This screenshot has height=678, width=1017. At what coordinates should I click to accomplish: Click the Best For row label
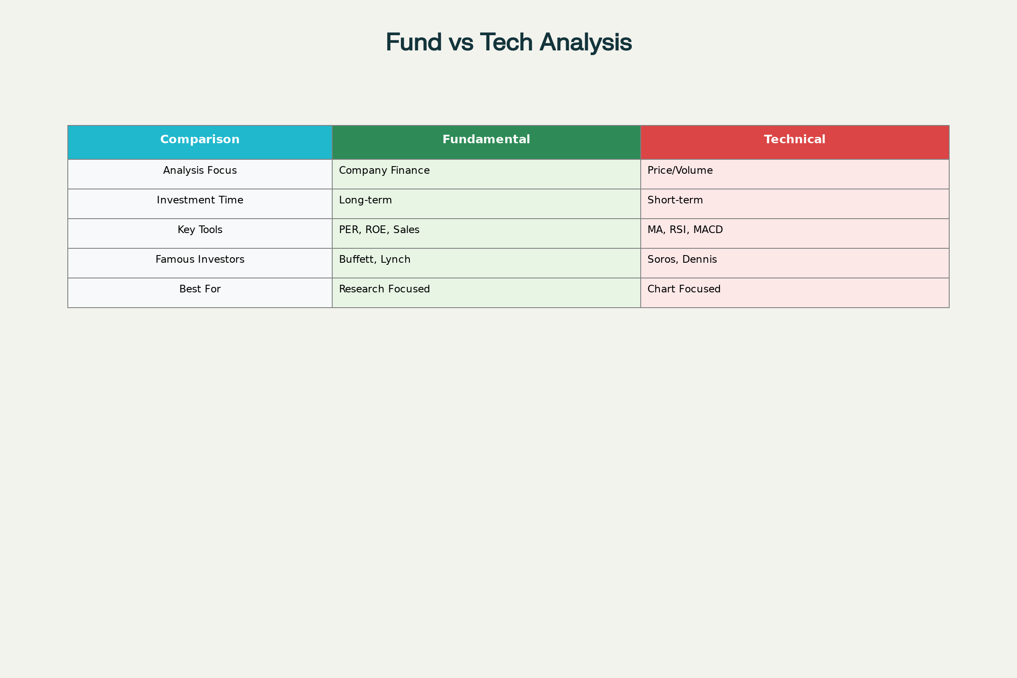200,293
